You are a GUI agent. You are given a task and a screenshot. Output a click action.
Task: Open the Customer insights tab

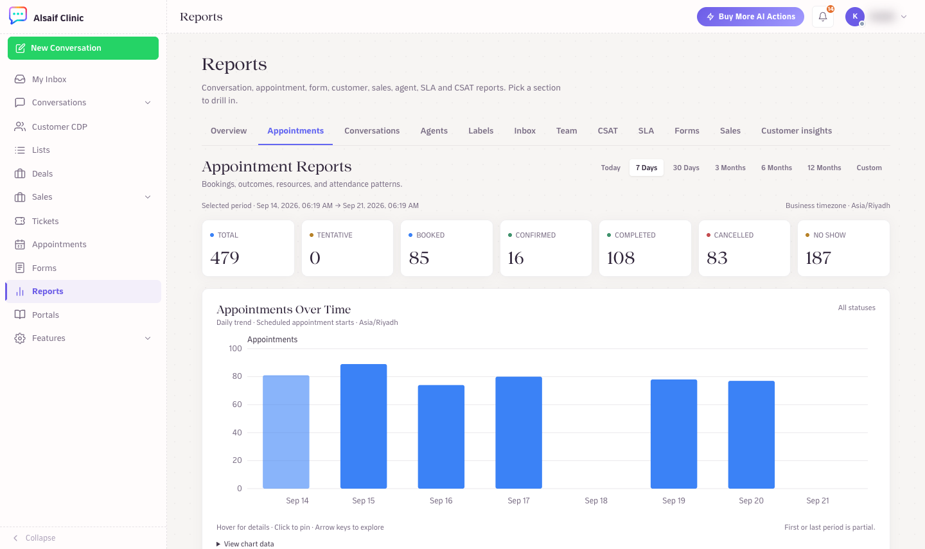click(x=797, y=131)
